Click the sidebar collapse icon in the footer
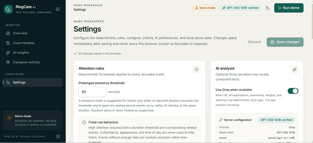 [x=58, y=136]
